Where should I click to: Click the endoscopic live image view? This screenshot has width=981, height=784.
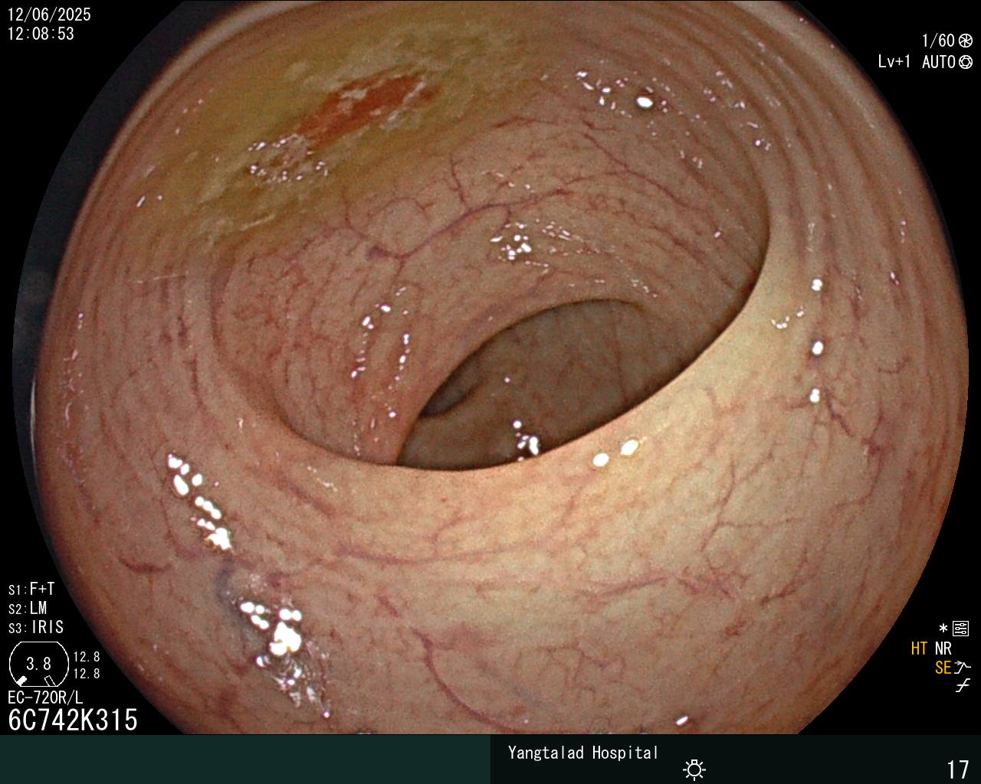coord(490,367)
